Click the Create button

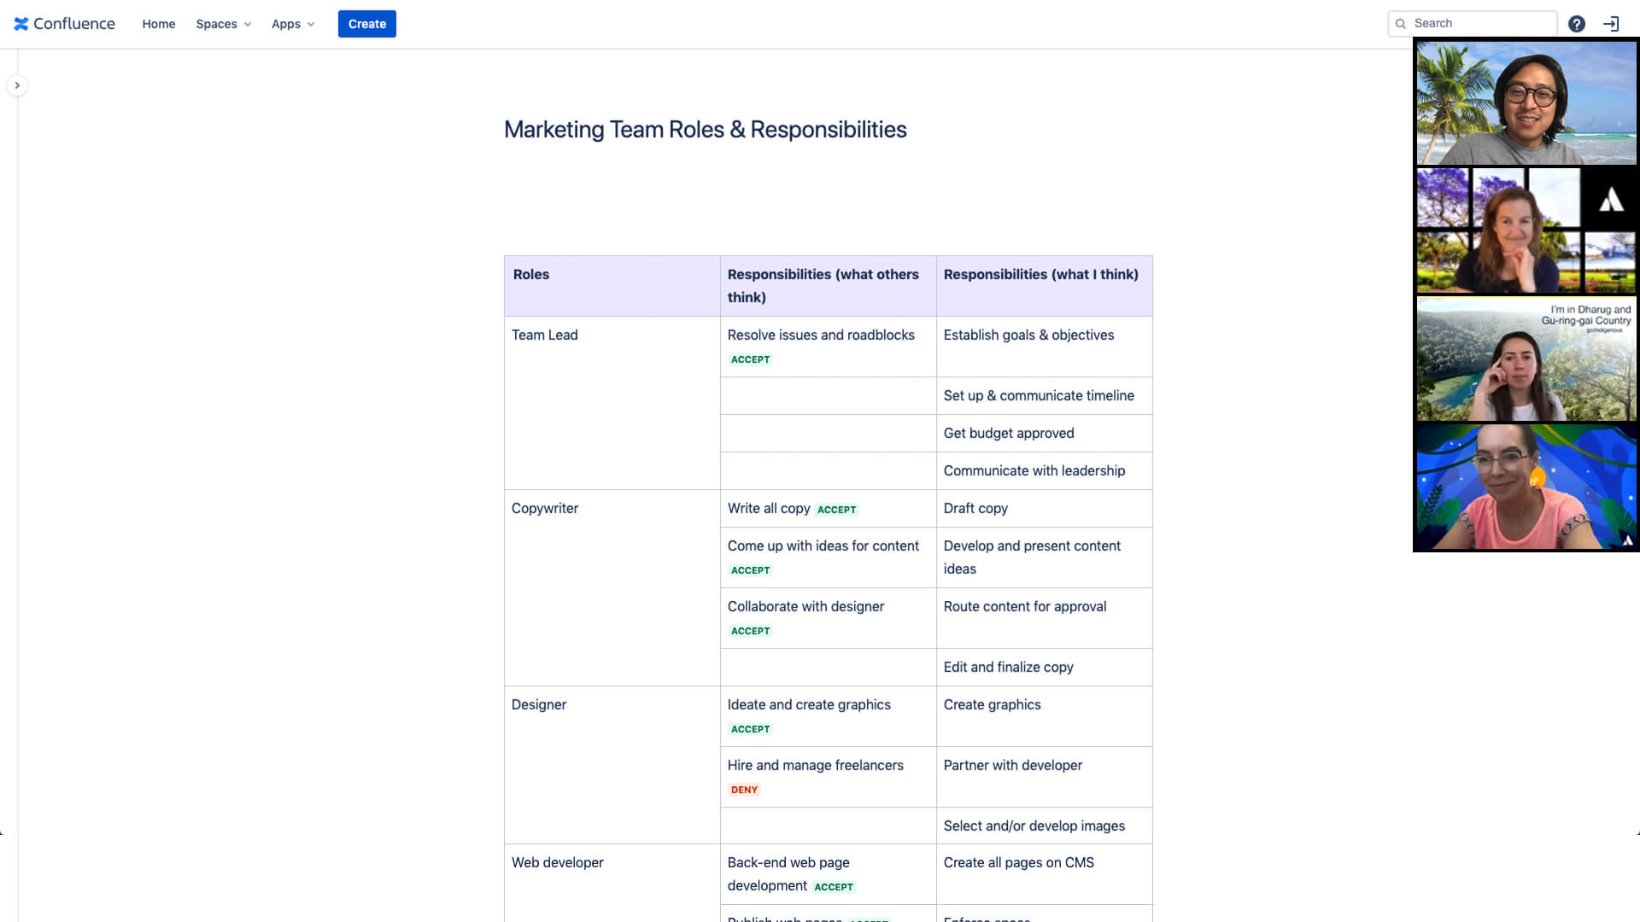367,24
